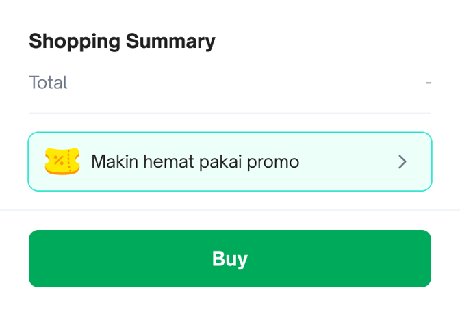
Task: Click the word 'Shopping' in the heading
Action: [75, 42]
